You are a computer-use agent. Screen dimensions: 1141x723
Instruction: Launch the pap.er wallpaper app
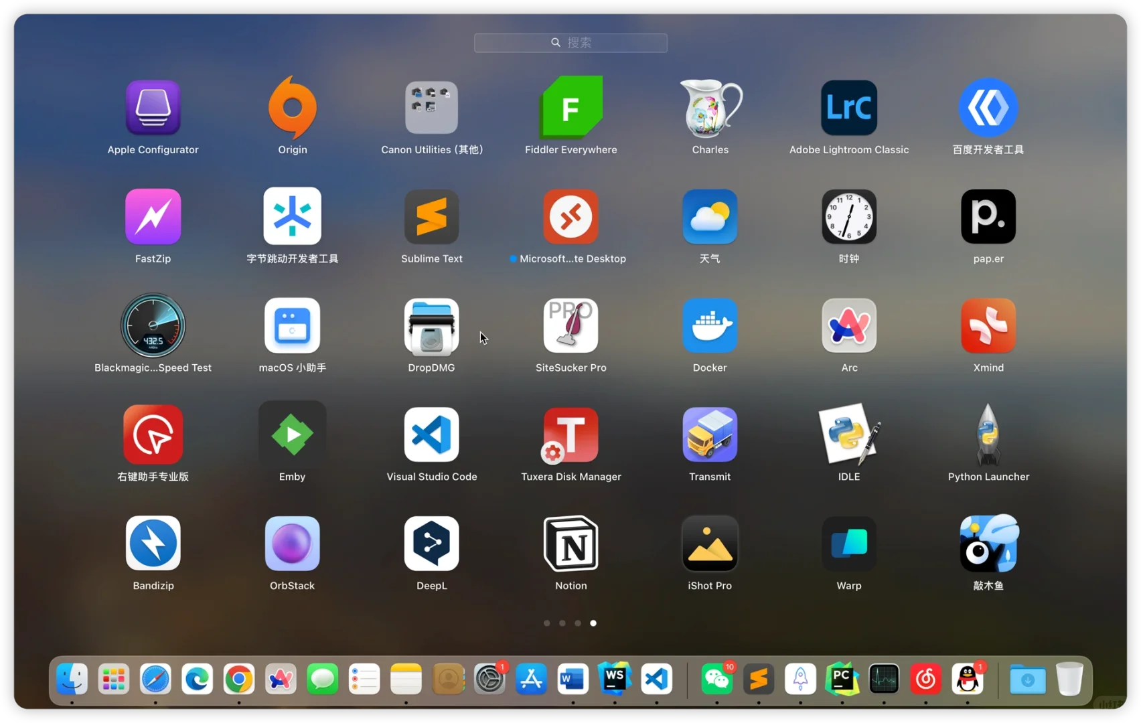[x=988, y=217]
